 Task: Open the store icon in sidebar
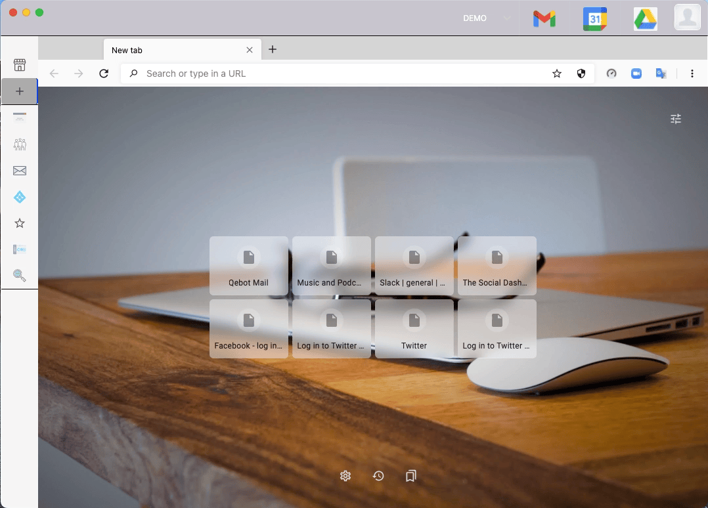pos(20,64)
